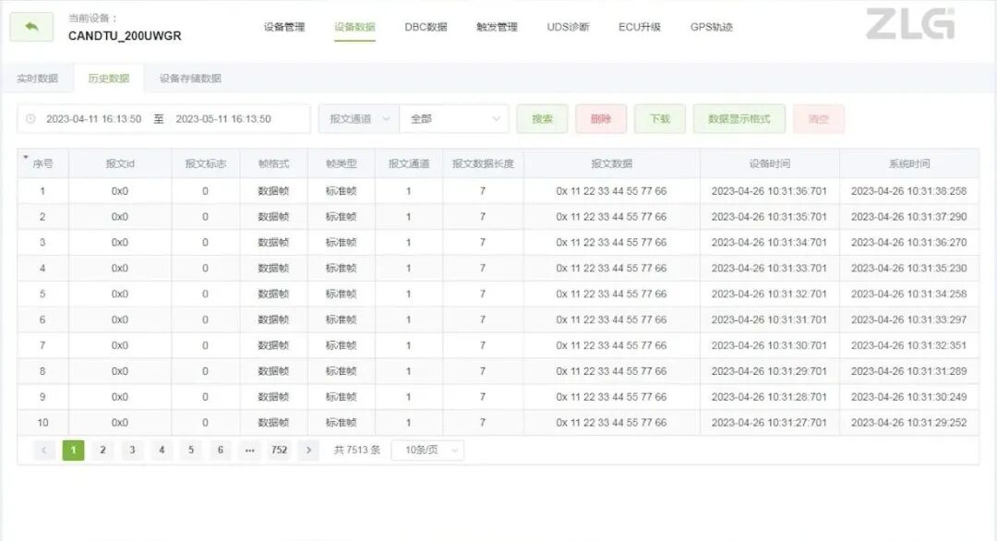Open the ECU升级 tab
997x541 pixels.
click(x=640, y=27)
